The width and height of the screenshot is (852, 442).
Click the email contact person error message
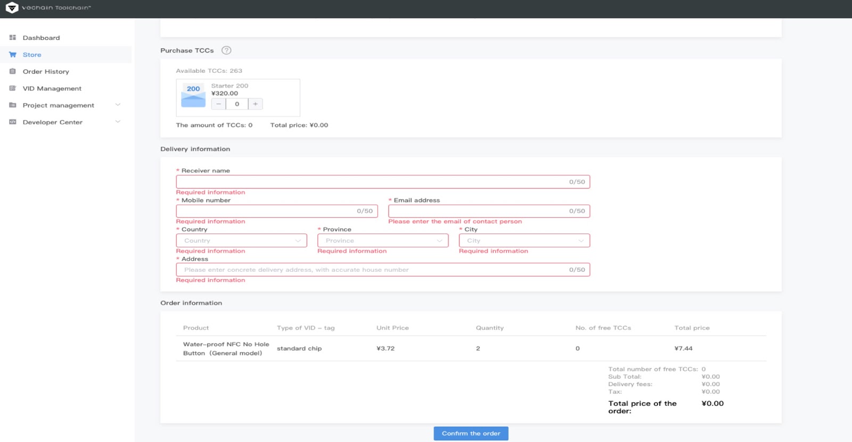[x=455, y=222]
